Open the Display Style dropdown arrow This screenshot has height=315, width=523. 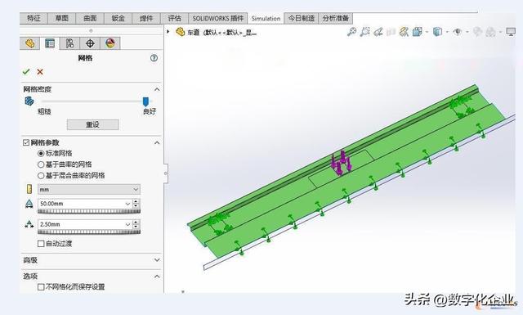click(x=447, y=32)
